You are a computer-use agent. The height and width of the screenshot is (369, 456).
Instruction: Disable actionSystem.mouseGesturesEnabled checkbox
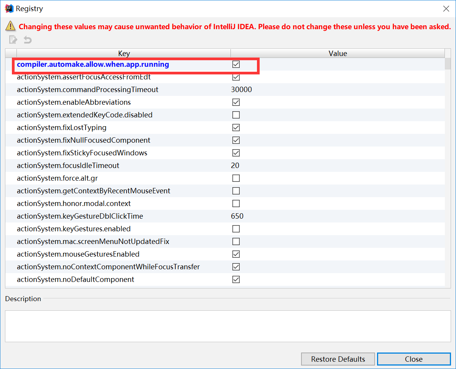pos(236,254)
